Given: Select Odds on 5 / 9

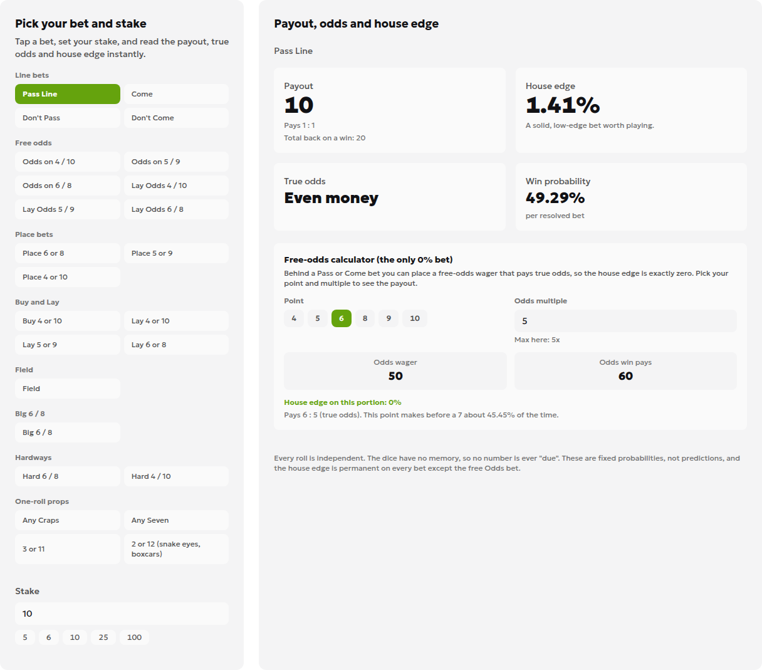Looking at the screenshot, I should pos(176,162).
